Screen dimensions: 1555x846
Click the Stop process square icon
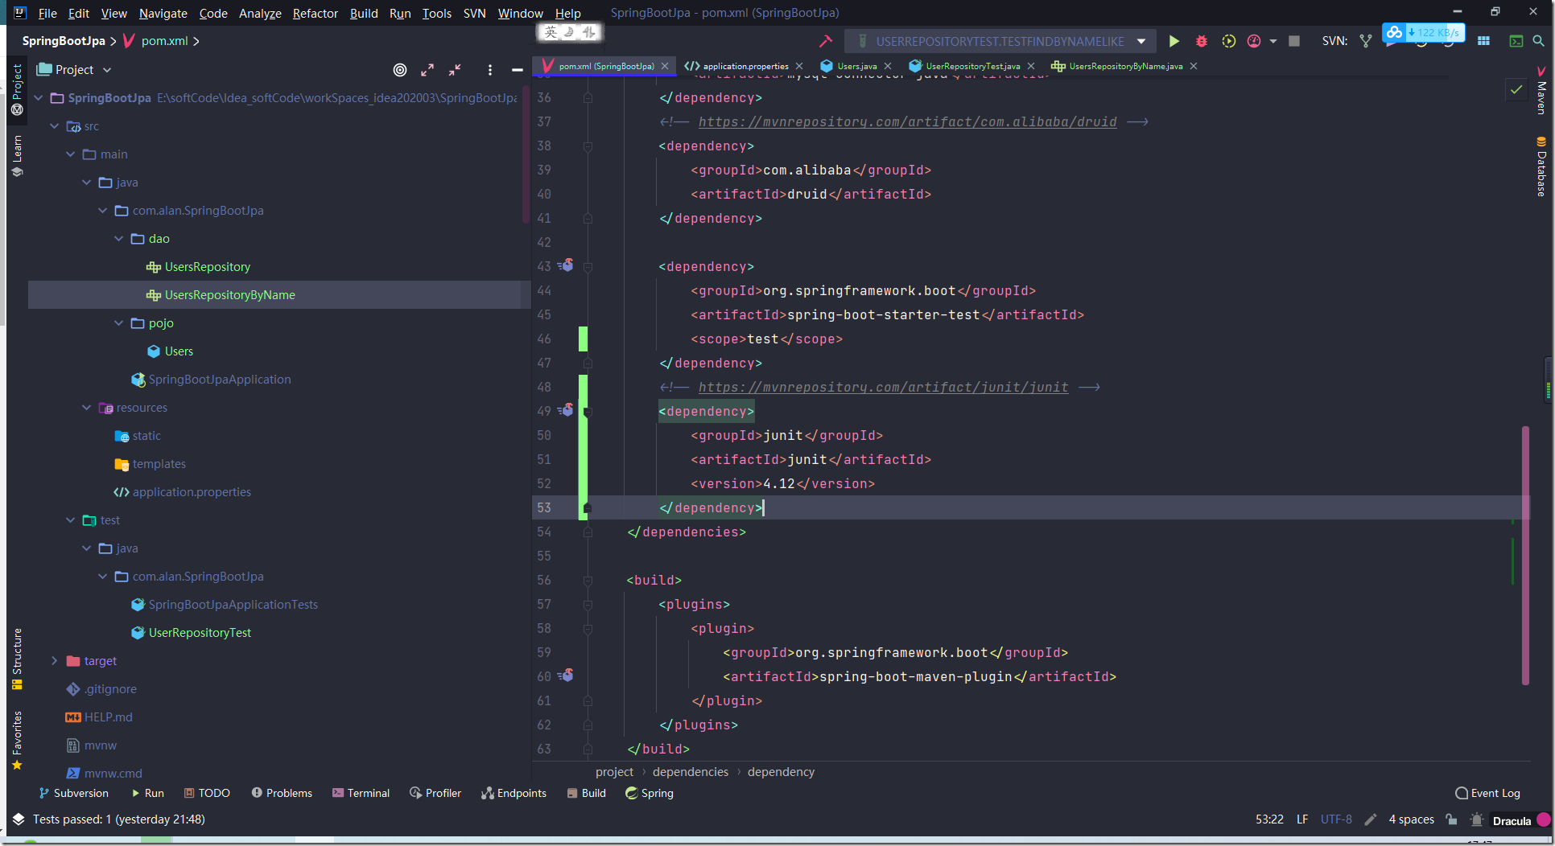coord(1294,41)
